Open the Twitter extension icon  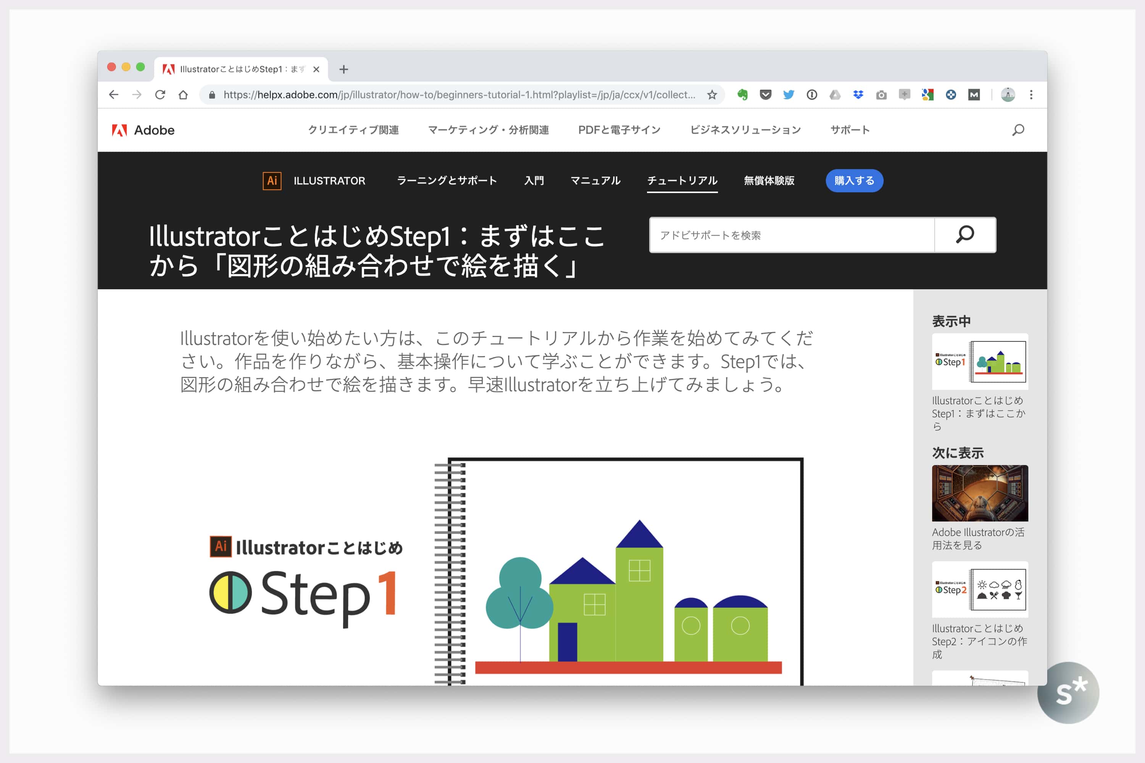tap(789, 95)
